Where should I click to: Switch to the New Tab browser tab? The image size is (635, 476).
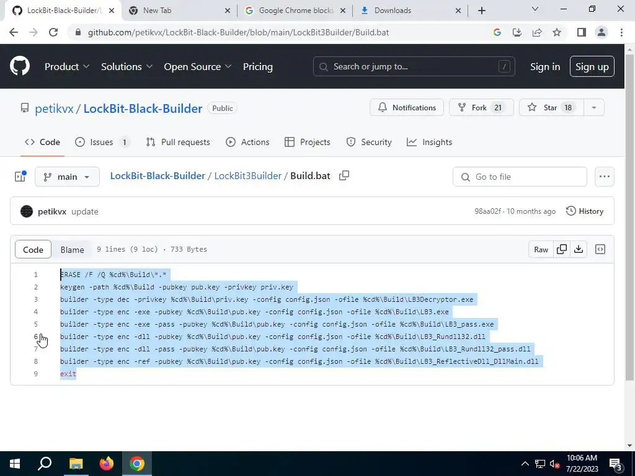tap(179, 11)
